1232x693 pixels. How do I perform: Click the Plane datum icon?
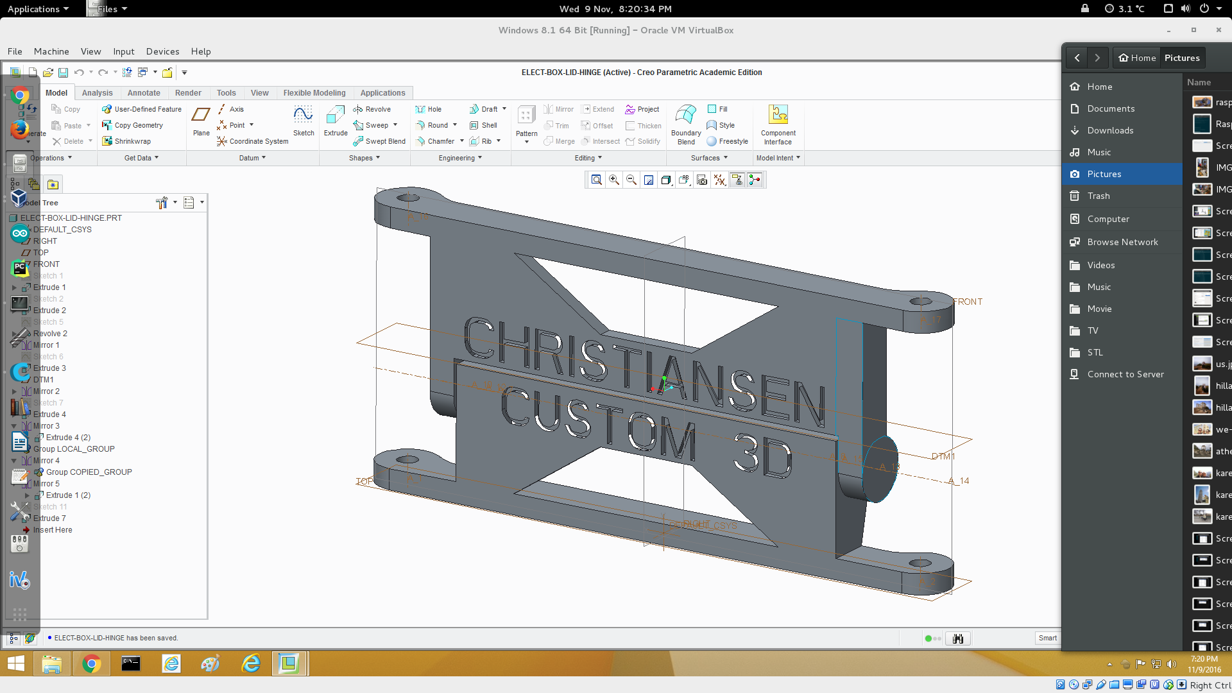click(x=201, y=121)
